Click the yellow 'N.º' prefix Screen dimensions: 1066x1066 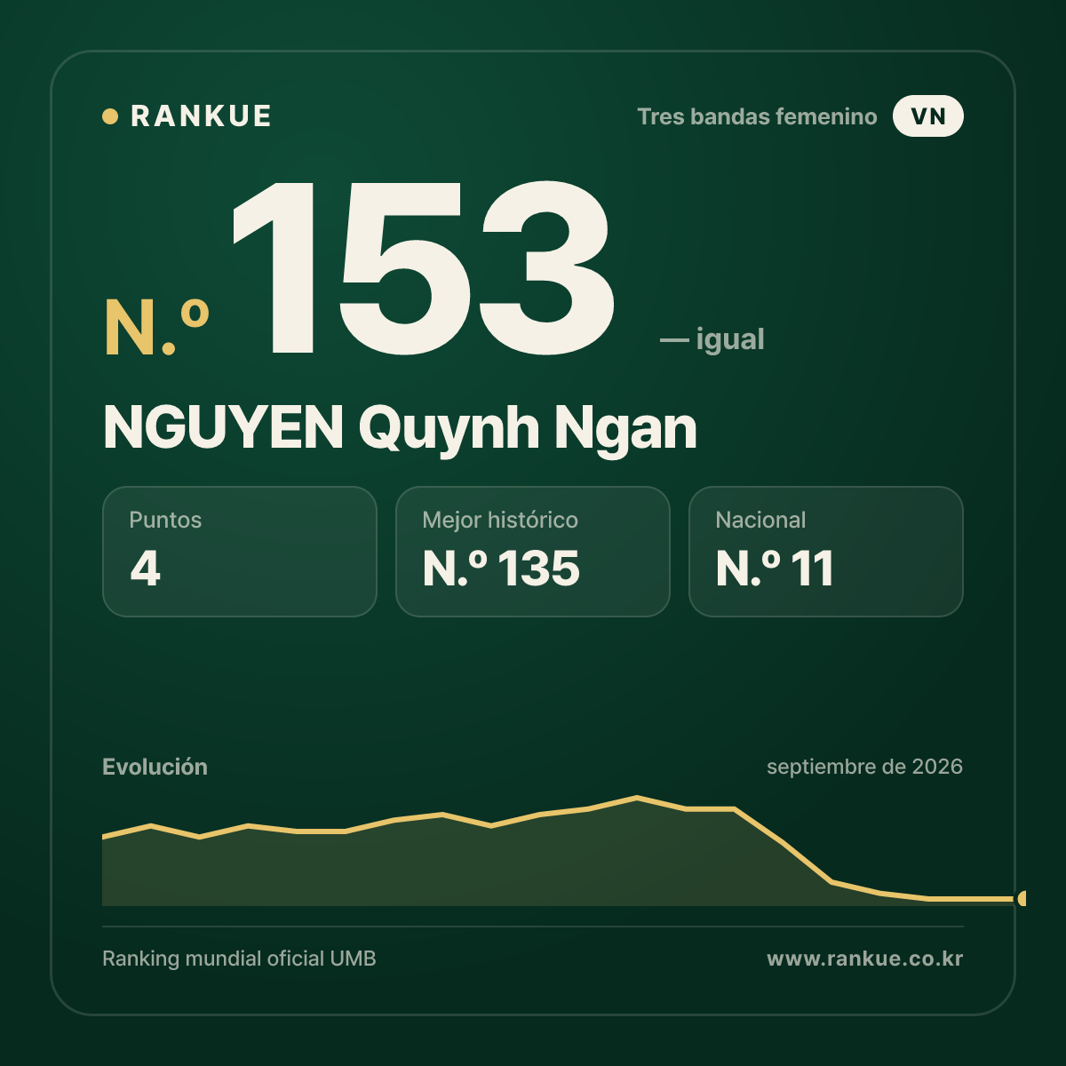pos(156,328)
